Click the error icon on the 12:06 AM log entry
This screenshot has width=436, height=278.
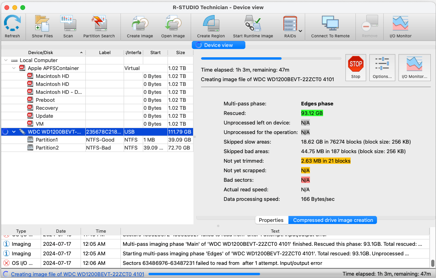6,263
